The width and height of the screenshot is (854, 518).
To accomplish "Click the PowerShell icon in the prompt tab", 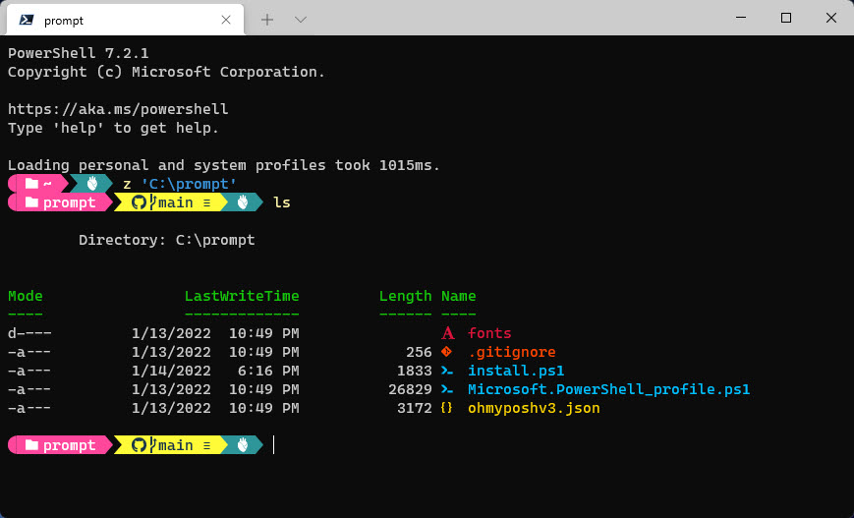I will [x=27, y=21].
